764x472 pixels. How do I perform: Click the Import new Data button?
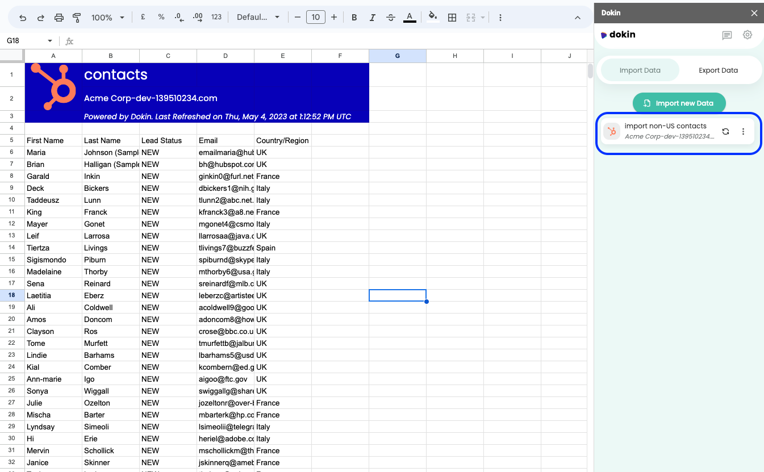point(679,103)
